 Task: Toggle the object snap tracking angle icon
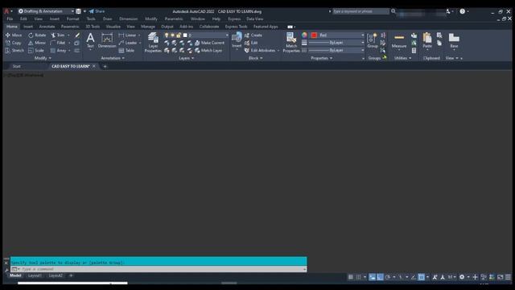pyautogui.click(x=413, y=277)
